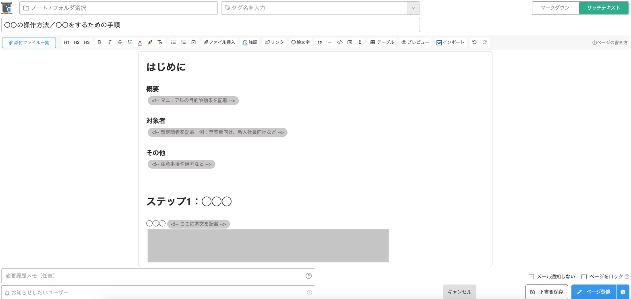Switch the editor to マークダウン mode

click(555, 8)
